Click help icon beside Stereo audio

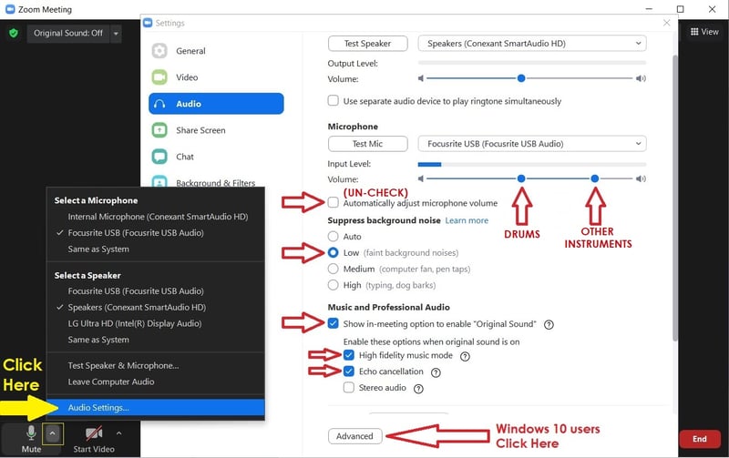coord(418,389)
